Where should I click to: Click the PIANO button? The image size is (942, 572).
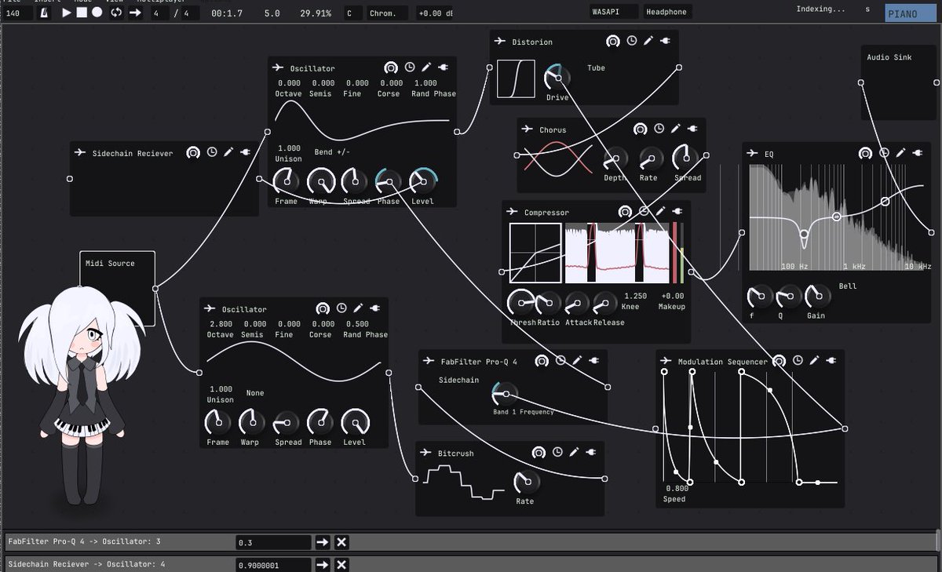(x=911, y=13)
